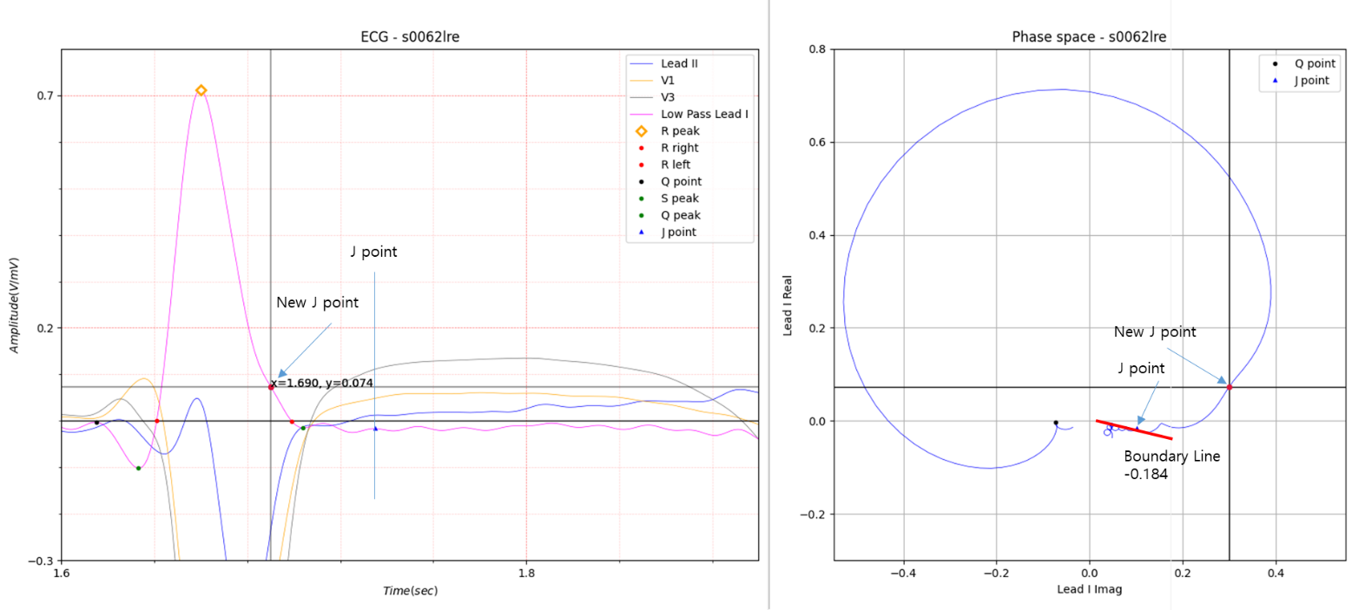Image resolution: width=1352 pixels, height=610 pixels.
Task: Click the "0.4" tick on Lead I Imag axis
Action: coord(1276,574)
